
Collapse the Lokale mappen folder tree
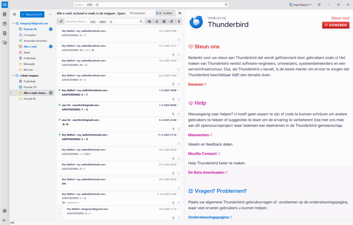[x=13, y=75]
